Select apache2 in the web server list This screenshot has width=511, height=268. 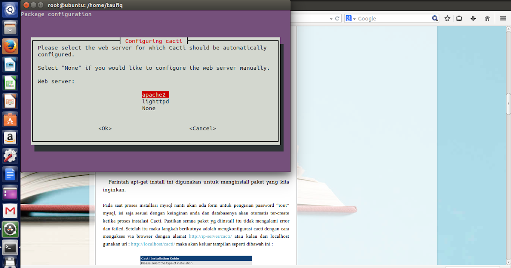pos(156,94)
